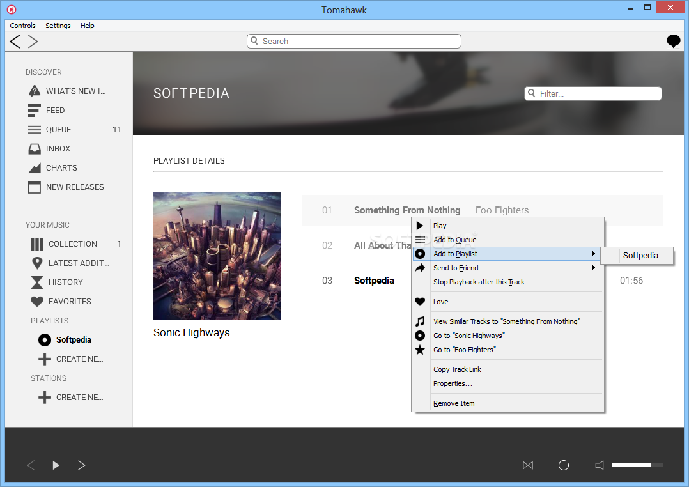Open COLLECTION under Your Music
689x487 pixels.
[x=72, y=244]
